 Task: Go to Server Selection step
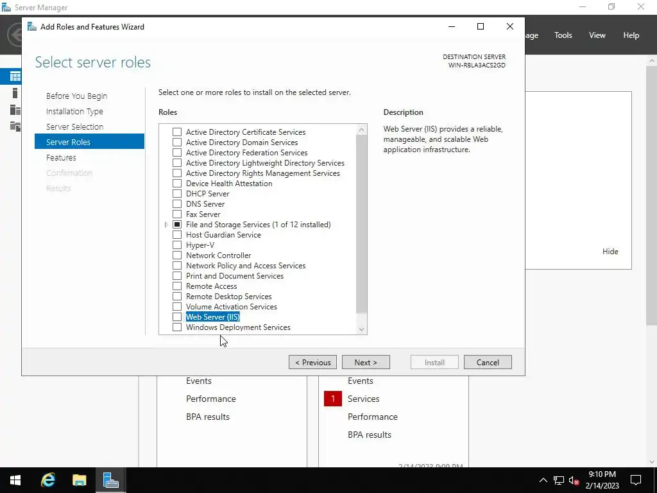coord(74,126)
